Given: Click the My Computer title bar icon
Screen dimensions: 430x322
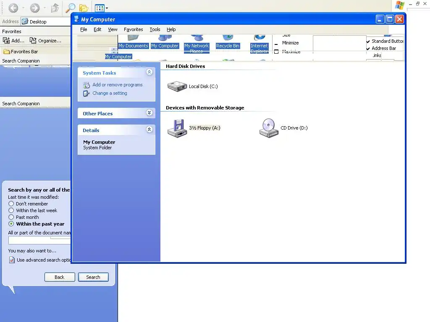Looking at the screenshot, I should point(76,19).
